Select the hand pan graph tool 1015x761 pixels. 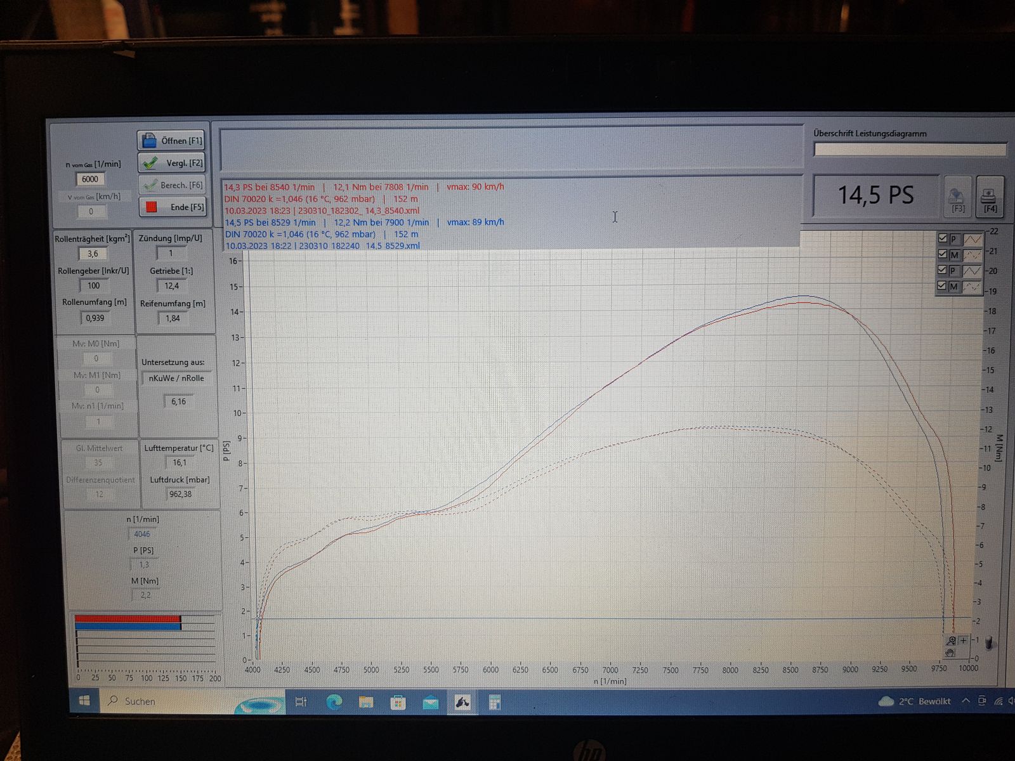click(x=950, y=652)
